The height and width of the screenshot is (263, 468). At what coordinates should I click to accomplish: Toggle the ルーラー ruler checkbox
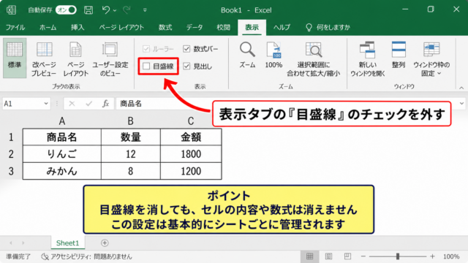coord(146,49)
